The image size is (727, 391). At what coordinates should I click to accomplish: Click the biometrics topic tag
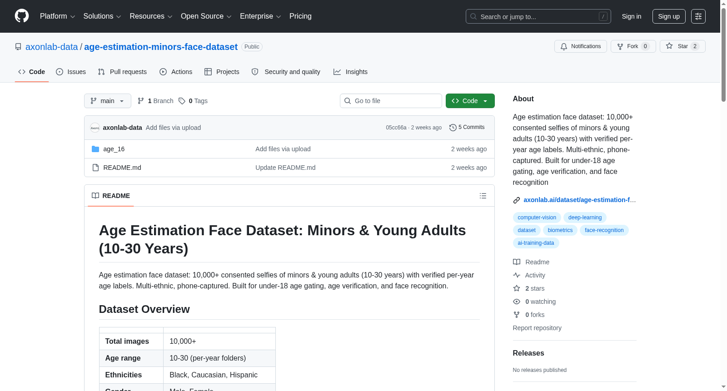click(560, 230)
